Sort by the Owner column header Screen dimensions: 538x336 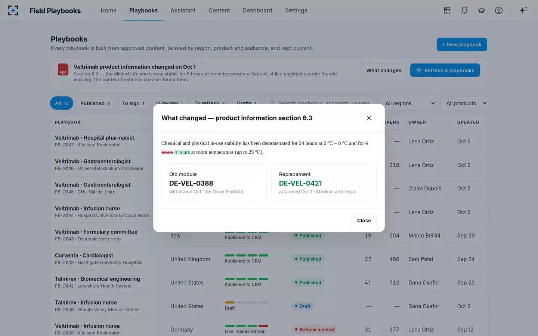pos(417,122)
